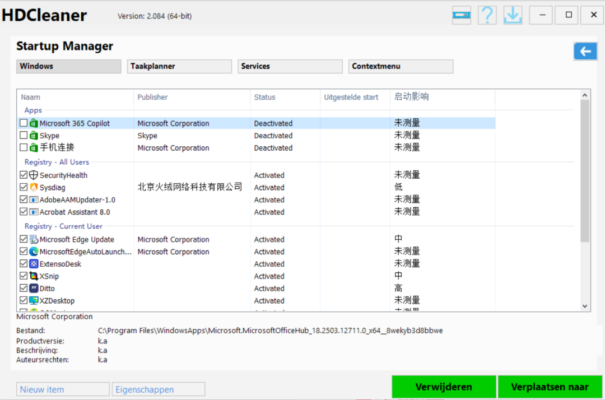This screenshot has width=605, height=400.
Task: Uncheck the XSnip startup checkbox
Action: point(24,276)
